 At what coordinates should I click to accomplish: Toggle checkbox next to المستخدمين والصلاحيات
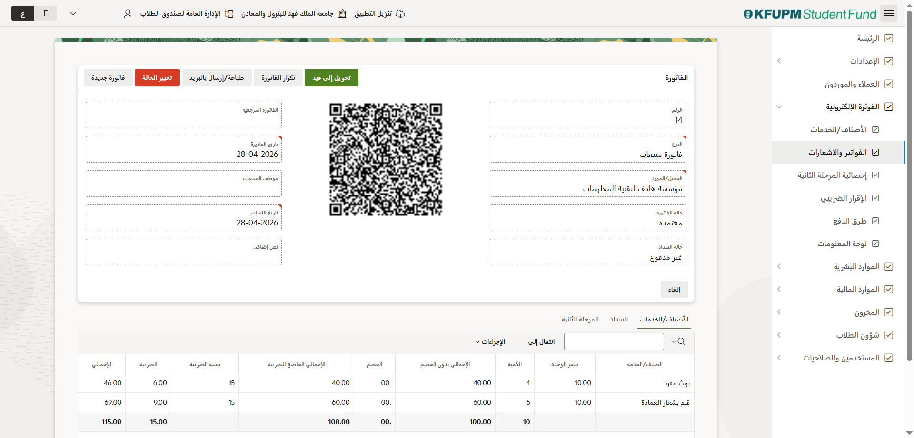tap(889, 358)
